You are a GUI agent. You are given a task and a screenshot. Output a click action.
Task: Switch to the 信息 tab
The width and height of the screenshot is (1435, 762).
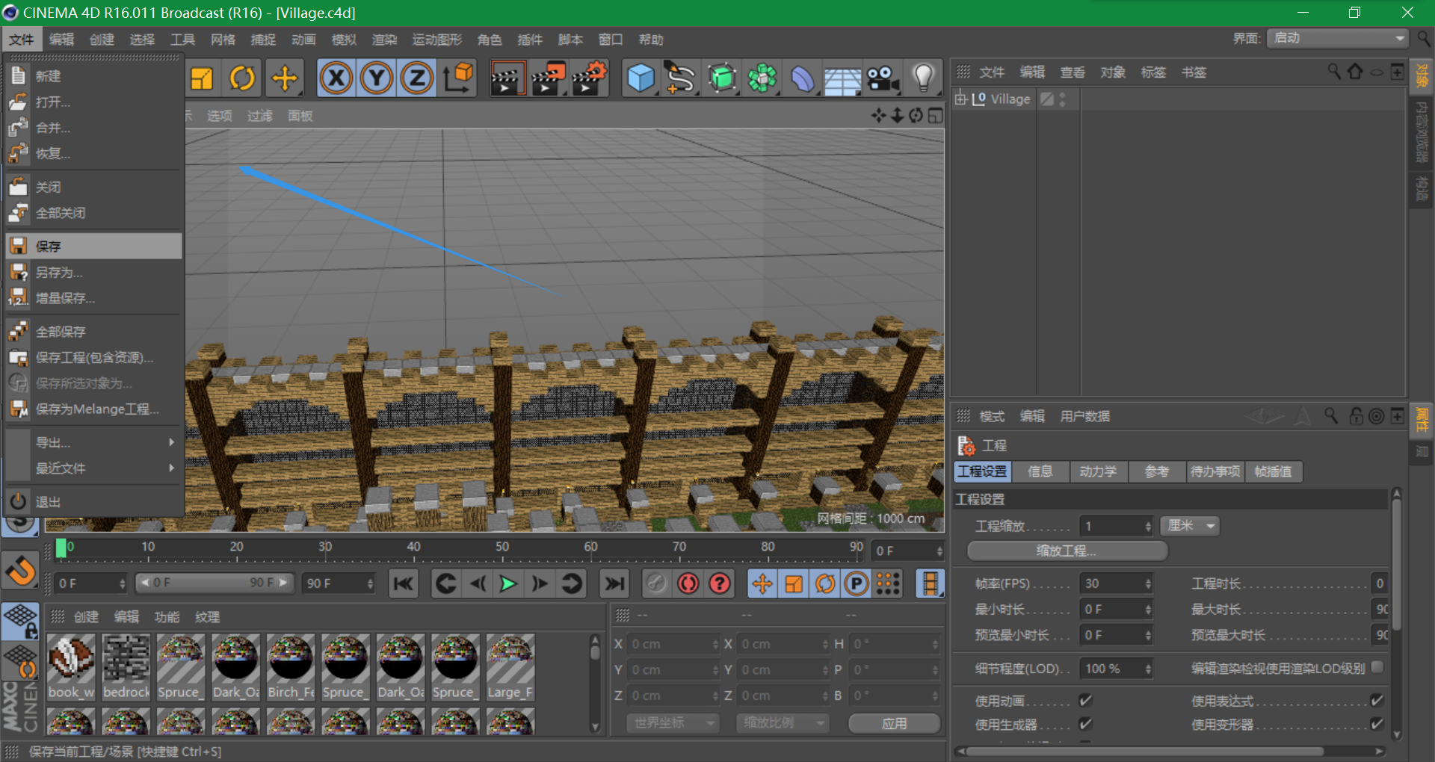tap(1040, 471)
